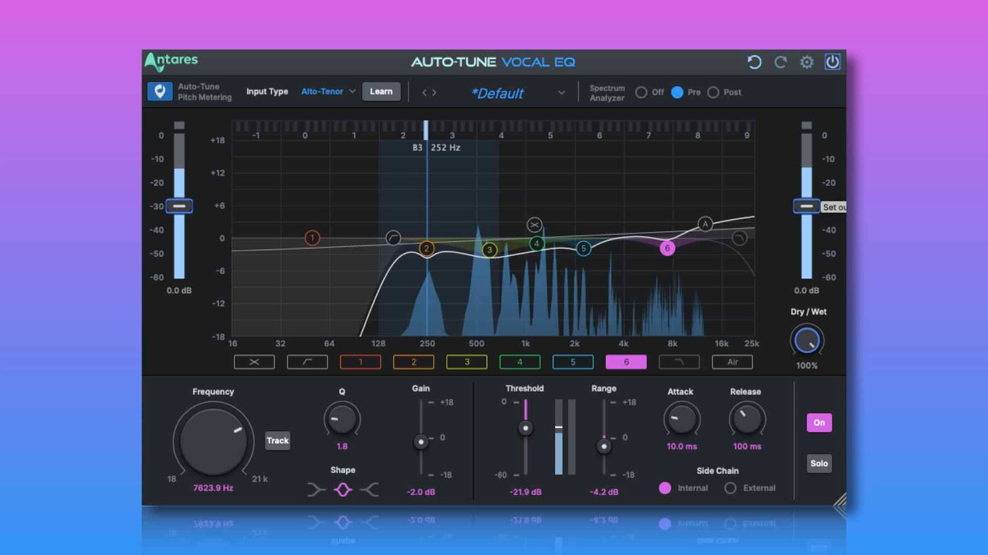Click the pitch marker on keyboard strip
The height and width of the screenshot is (555, 988).
point(425,130)
